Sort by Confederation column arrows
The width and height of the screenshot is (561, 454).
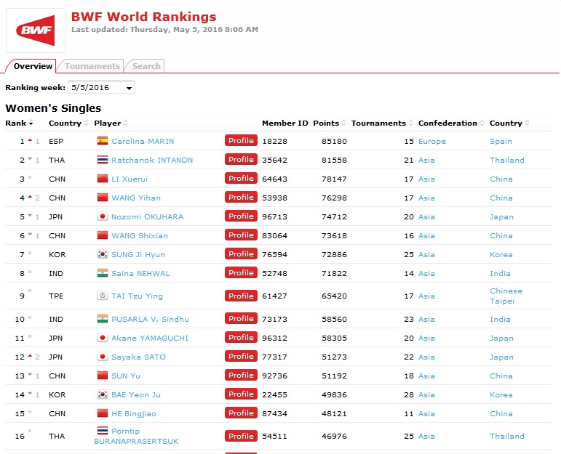tap(482, 123)
